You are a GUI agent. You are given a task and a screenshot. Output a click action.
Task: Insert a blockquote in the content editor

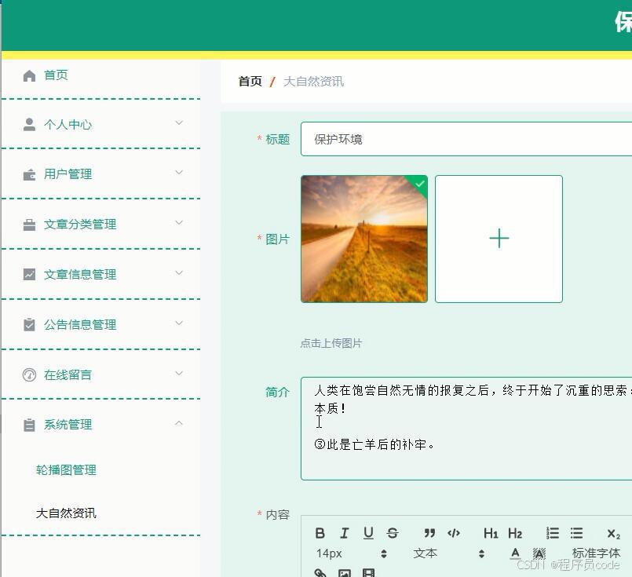pyautogui.click(x=429, y=533)
